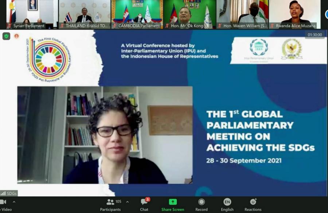Viewport: 328px width, 213px height.
Task: Open the Chat panel with 3 unread
Action: coord(144,204)
